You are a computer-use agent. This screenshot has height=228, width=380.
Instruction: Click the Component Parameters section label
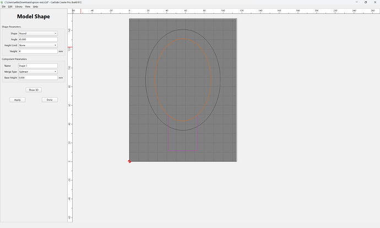[x=14, y=59]
